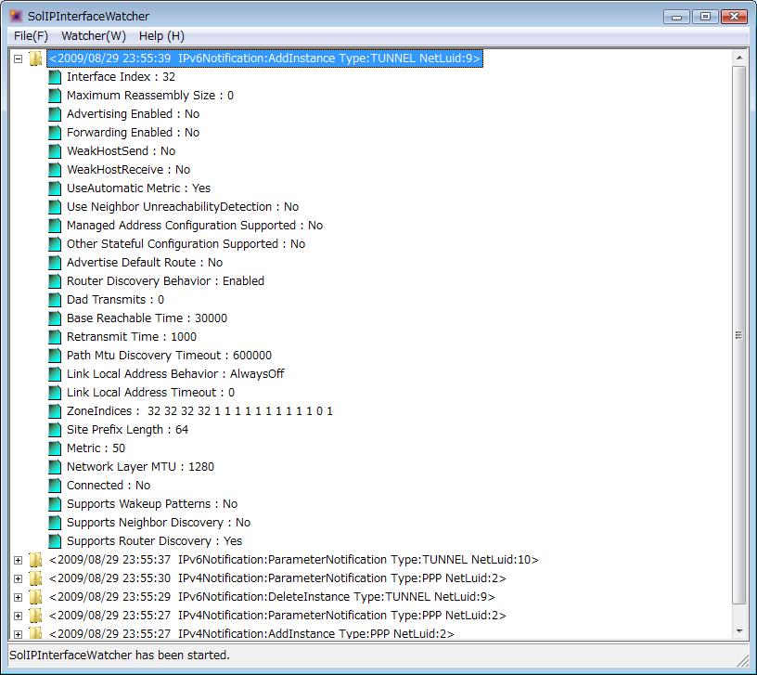757x675 pixels.
Task: Click folder icon of 23:55:37 ParameterNotification entry
Action: tap(35, 560)
